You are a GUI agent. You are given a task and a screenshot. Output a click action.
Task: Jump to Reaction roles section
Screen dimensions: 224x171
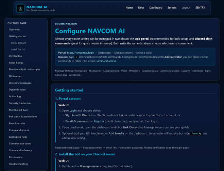coord(17,123)
